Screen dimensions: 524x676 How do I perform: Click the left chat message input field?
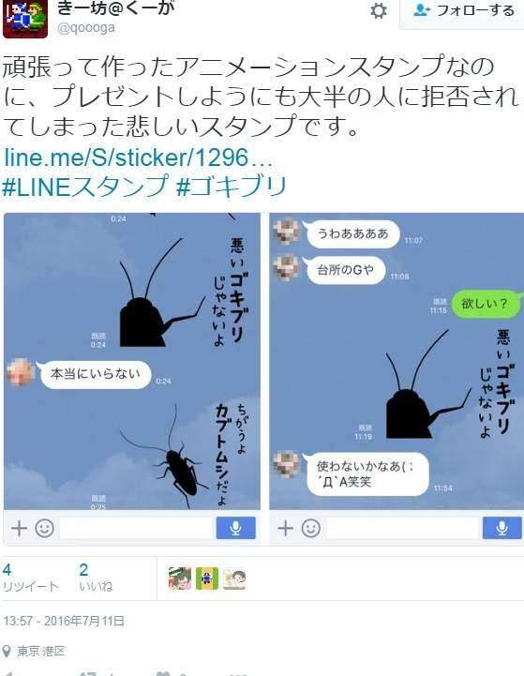tap(137, 528)
